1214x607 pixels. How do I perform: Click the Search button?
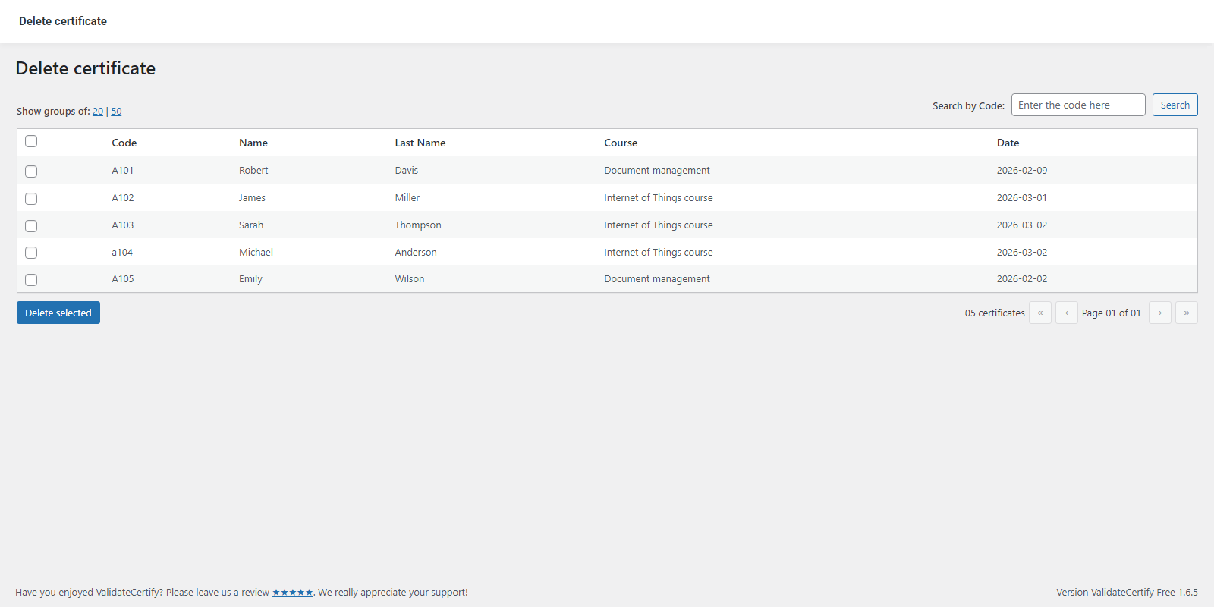1175,105
